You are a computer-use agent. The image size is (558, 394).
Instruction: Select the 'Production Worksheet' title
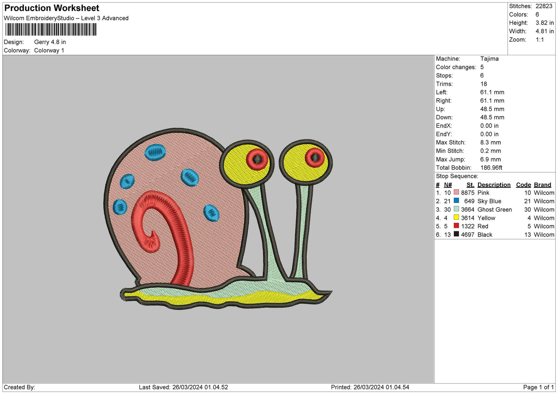pos(52,8)
